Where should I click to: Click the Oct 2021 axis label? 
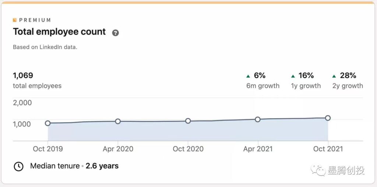pos(328,149)
